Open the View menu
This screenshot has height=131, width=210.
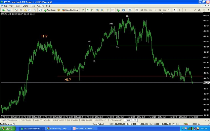click(x=11, y=6)
